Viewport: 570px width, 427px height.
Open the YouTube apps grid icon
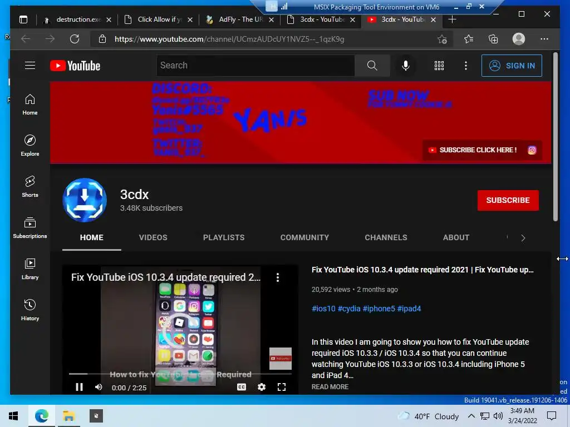(439, 66)
